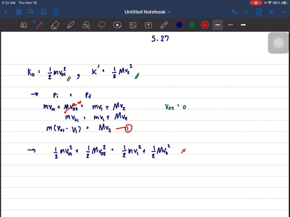290x217 pixels.
Task: Select the Pen tool
Action: click(x=39, y=25)
